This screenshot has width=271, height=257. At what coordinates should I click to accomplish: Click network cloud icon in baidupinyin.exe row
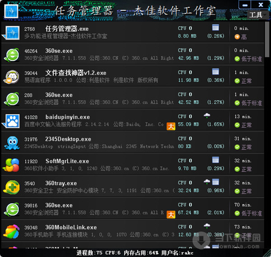coord(207,115)
